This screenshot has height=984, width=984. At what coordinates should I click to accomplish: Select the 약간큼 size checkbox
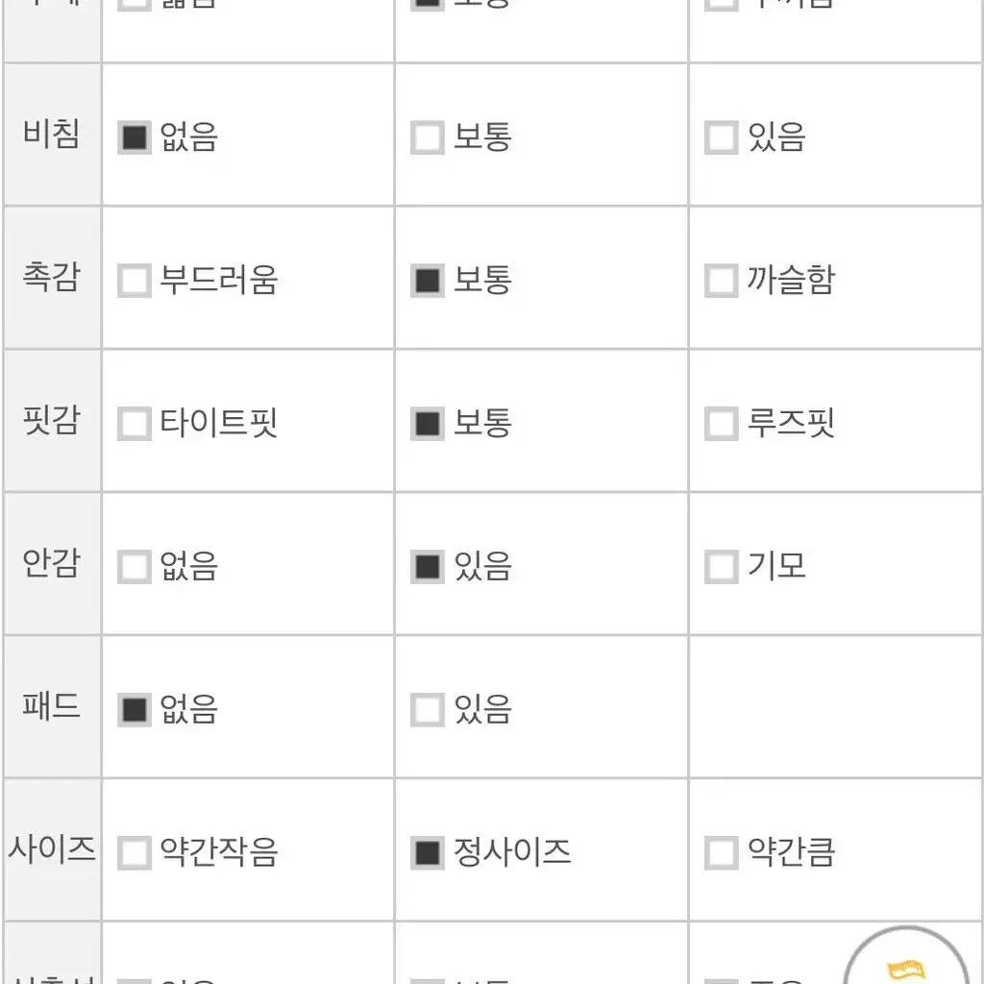pyautogui.click(x=721, y=853)
